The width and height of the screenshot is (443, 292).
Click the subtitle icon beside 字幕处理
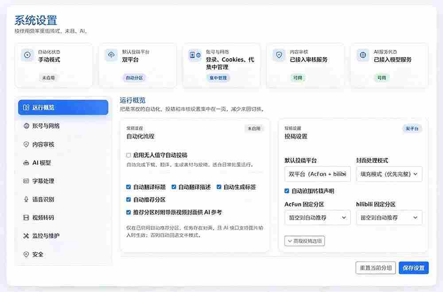(x=26, y=181)
